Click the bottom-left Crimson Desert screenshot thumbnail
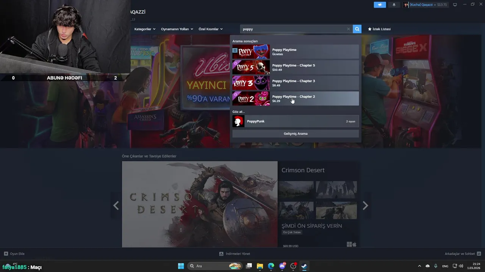The image size is (485, 272). click(296, 210)
